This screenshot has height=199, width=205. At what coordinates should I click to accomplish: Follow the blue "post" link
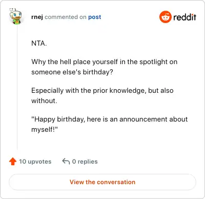click(x=95, y=17)
